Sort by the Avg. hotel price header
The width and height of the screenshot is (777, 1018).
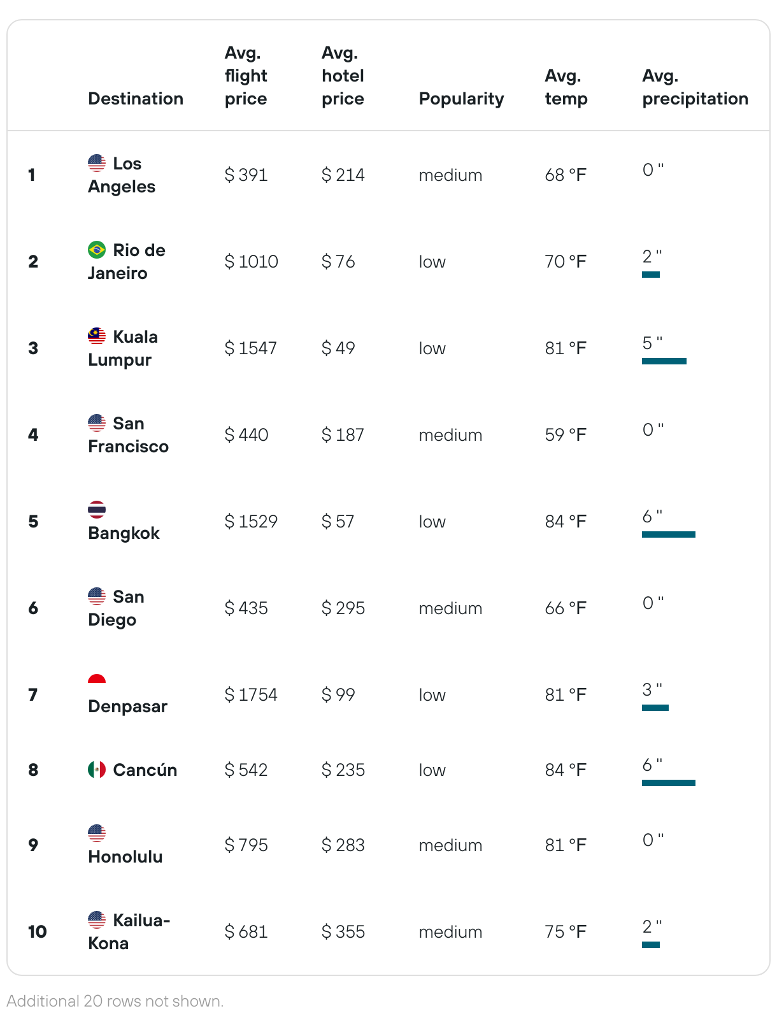point(343,76)
